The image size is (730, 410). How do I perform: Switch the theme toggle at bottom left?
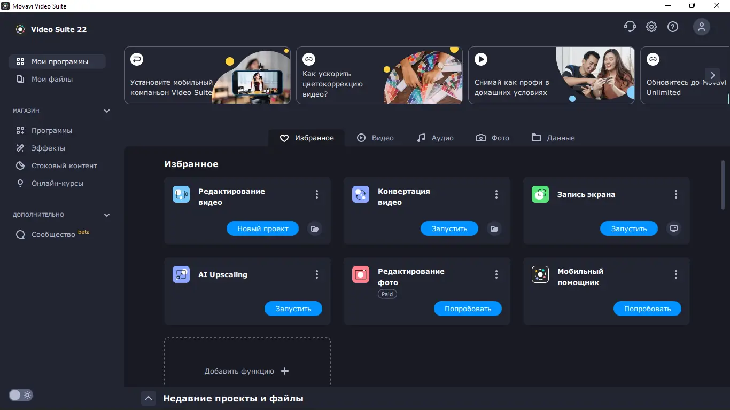pyautogui.click(x=20, y=395)
